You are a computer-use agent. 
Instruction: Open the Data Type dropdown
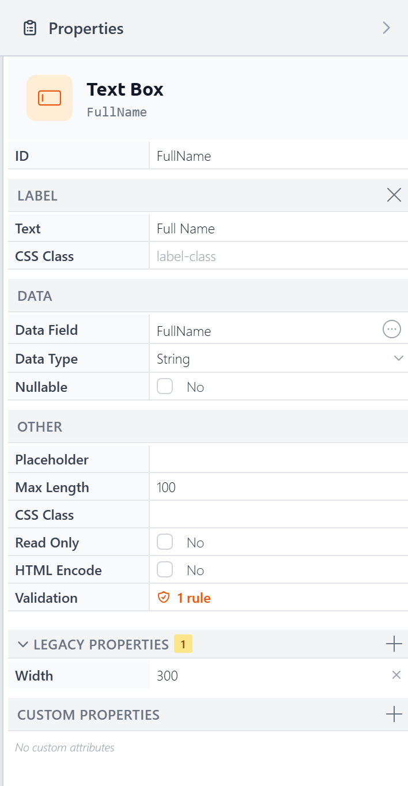pos(279,358)
